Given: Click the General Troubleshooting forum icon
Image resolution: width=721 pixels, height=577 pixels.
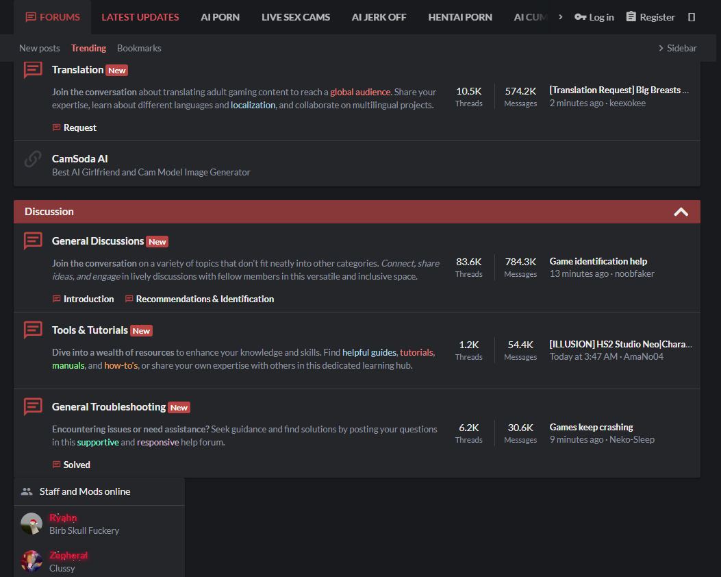Looking at the screenshot, I should point(33,407).
